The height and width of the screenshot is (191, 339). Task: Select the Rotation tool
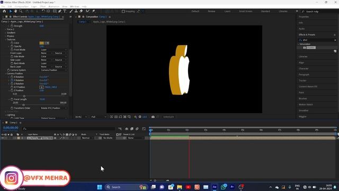(x=43, y=11)
